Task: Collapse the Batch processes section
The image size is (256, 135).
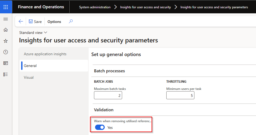Action: [x=109, y=71]
